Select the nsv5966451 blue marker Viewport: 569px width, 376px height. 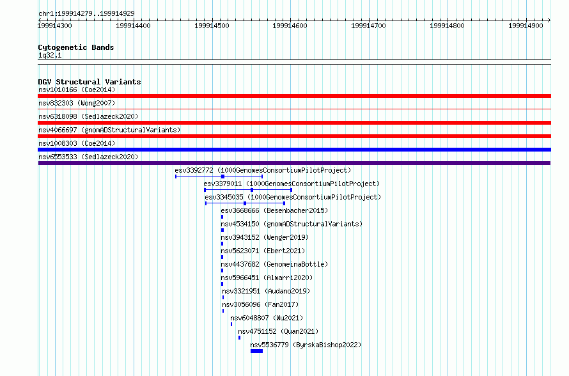(222, 284)
